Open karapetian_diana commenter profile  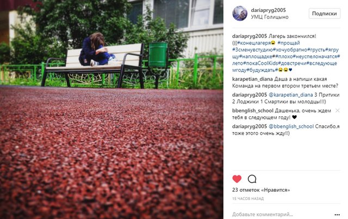[x=252, y=79]
